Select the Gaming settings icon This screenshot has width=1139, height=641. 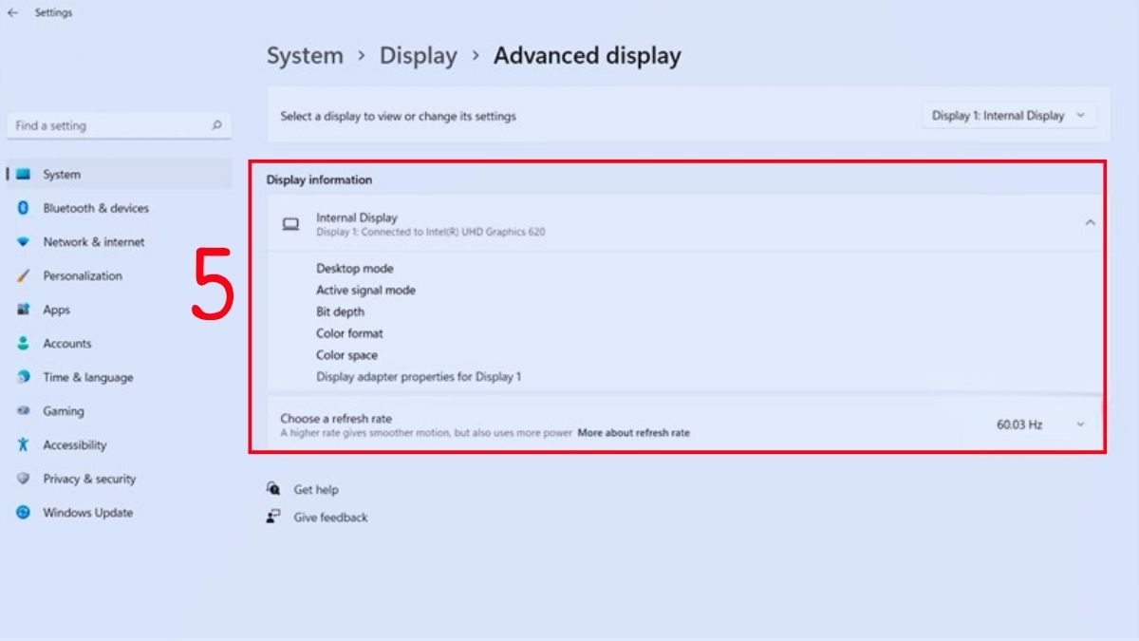coord(26,410)
